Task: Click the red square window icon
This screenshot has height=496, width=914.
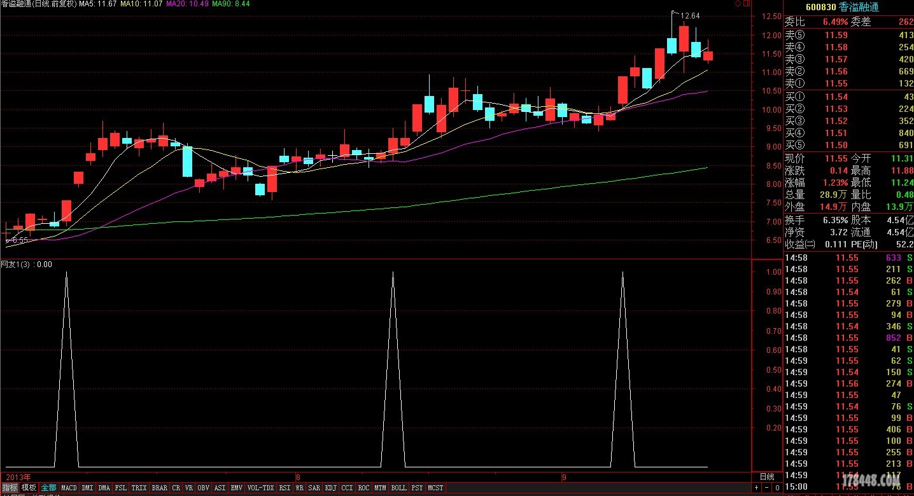Action: click(x=746, y=4)
